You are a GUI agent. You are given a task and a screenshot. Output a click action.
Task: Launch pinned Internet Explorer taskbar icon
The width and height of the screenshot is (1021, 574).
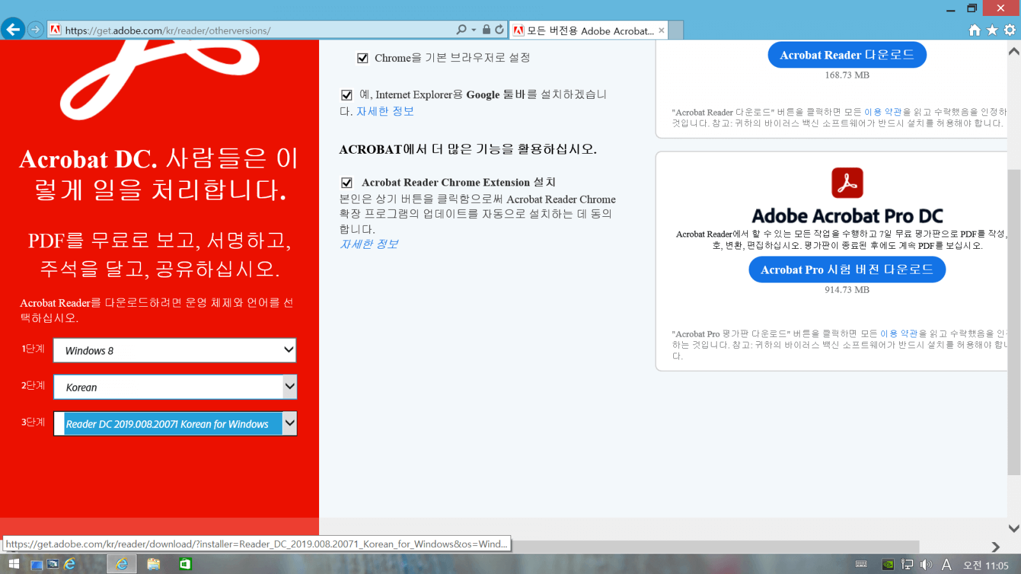(x=70, y=564)
